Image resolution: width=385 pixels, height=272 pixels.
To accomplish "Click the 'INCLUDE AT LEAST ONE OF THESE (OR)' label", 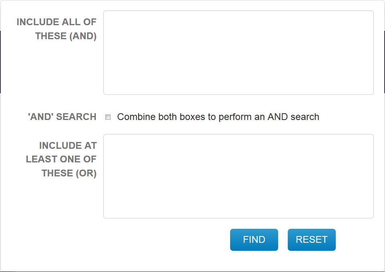I will [61, 159].
